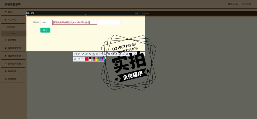Click the save/download screenshot icon
The image size is (257, 119).
123,54
